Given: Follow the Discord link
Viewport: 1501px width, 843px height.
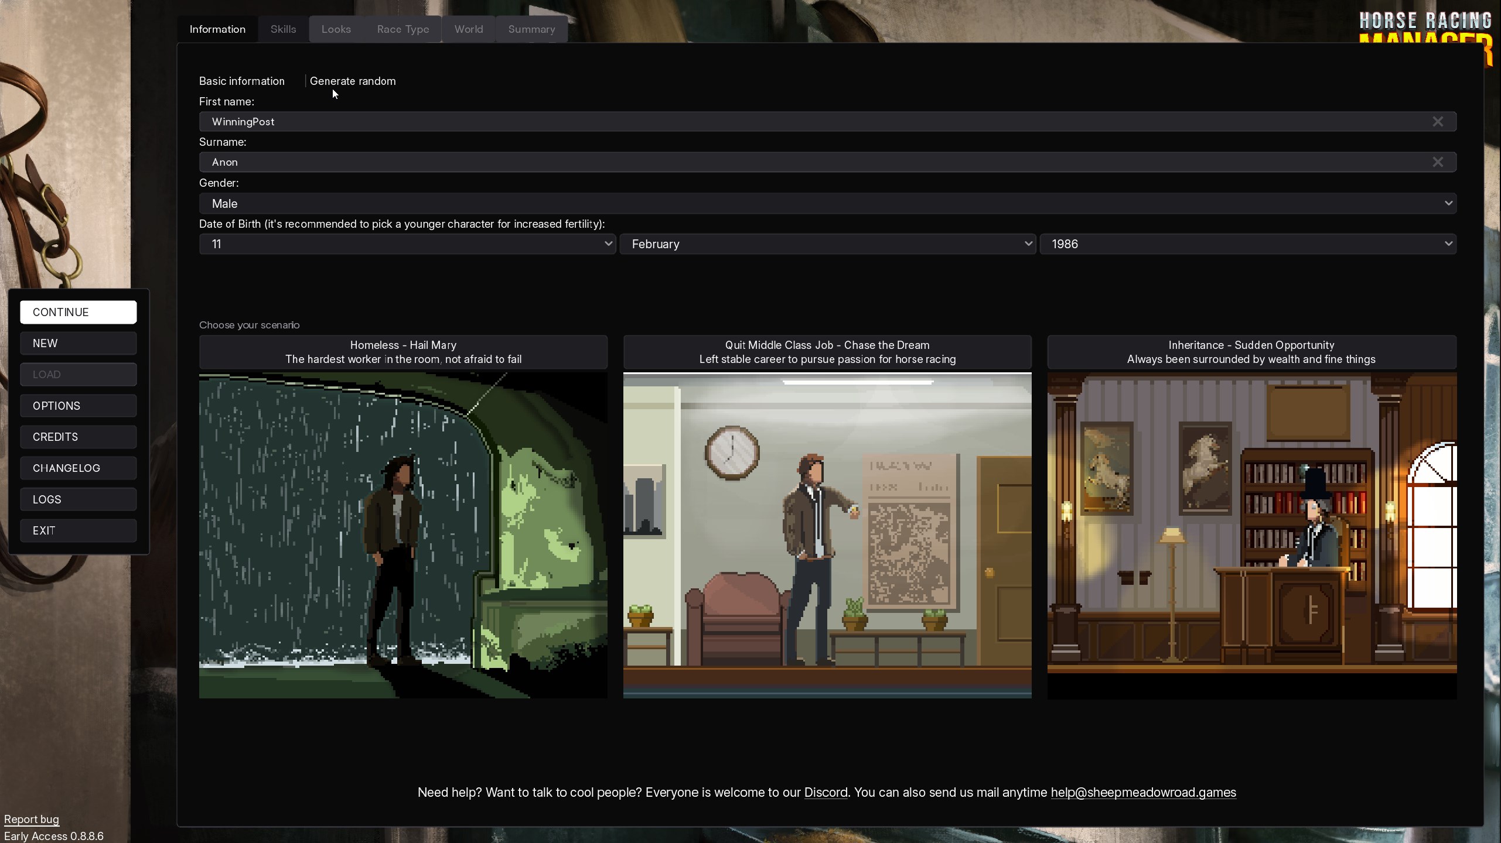Looking at the screenshot, I should coord(825,793).
